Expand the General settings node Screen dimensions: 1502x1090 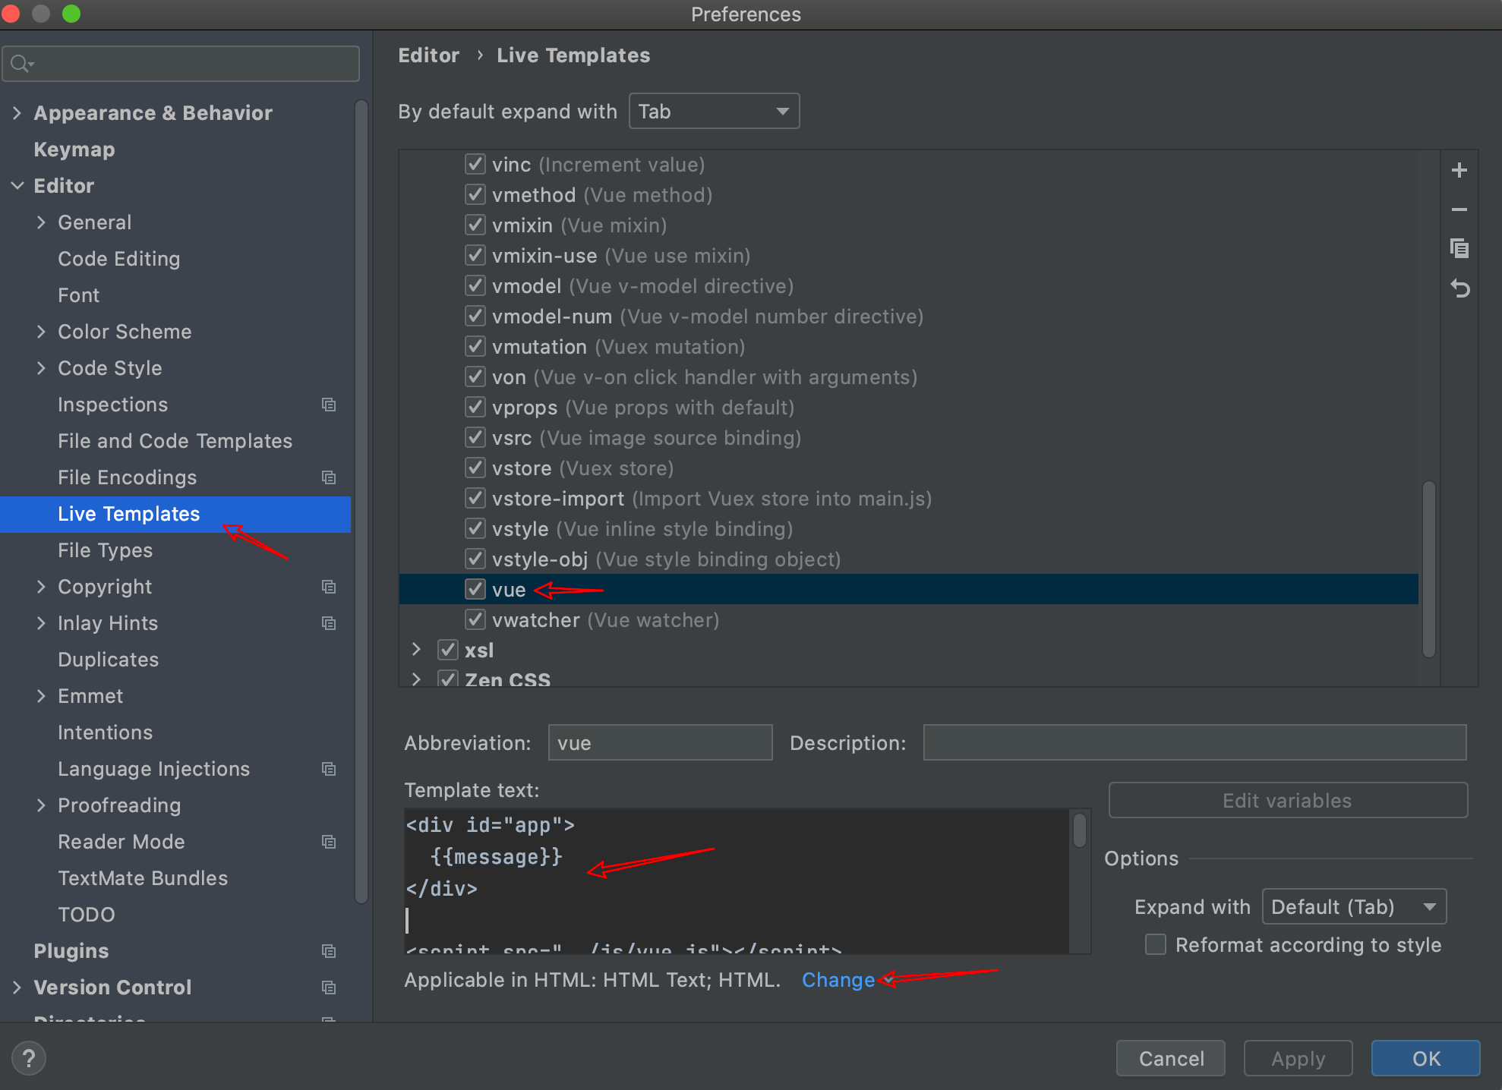41,222
